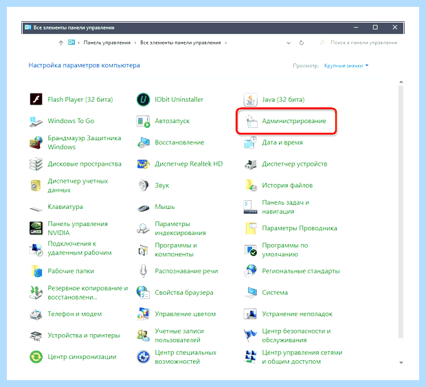This screenshot has width=426, height=387.
Task: Click Панель управления breadcrumb in address bar
Action: (x=106, y=43)
